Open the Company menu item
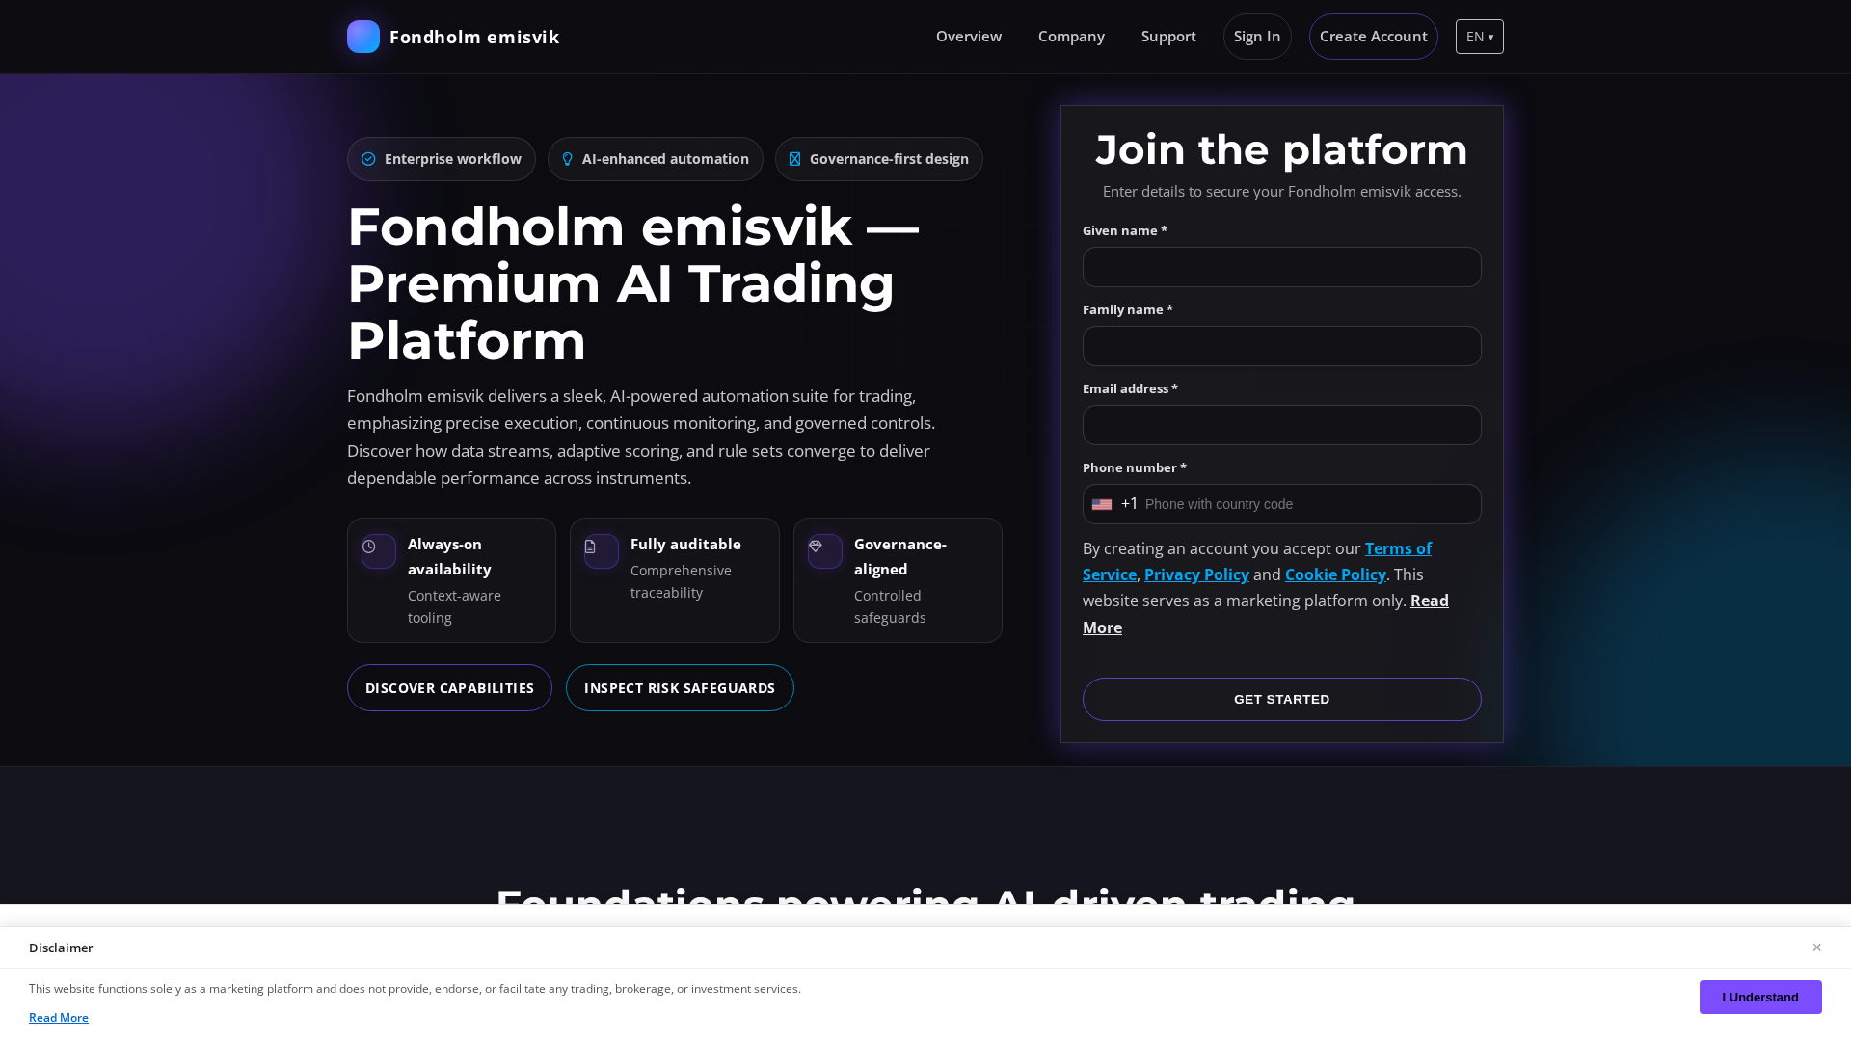1851x1041 pixels. point(1071,37)
